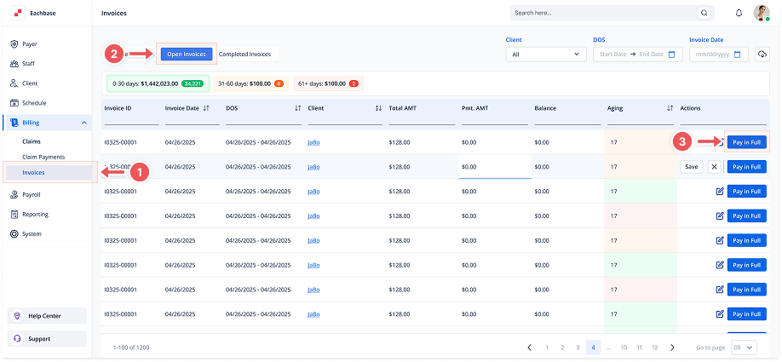Click the Invoice Date input field
This screenshot has height=362, width=782.
point(714,55)
